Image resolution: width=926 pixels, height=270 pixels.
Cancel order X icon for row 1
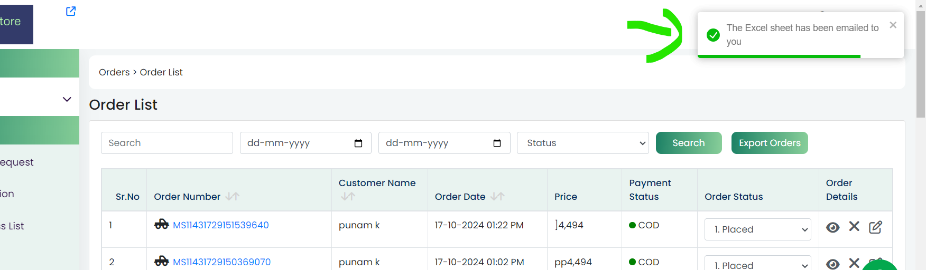tap(854, 226)
